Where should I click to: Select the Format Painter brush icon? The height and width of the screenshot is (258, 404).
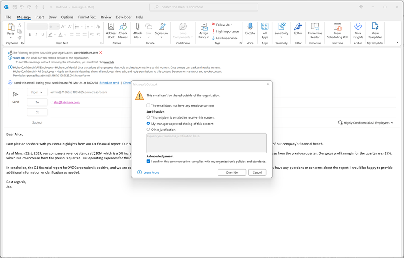19,38
